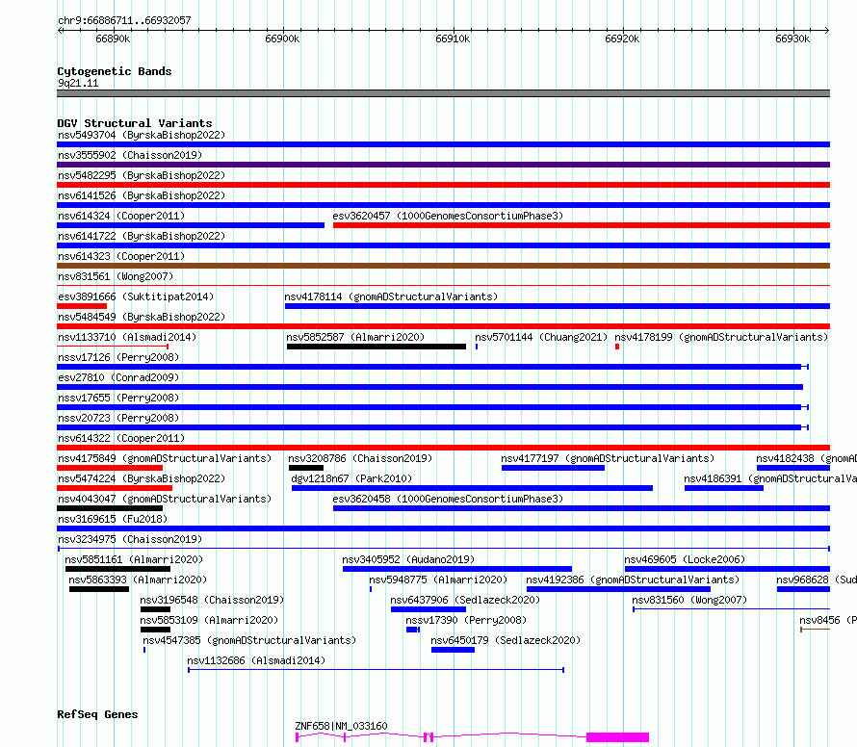Select nsv4178114 (gnomADStructuralVariants) label

click(x=391, y=296)
